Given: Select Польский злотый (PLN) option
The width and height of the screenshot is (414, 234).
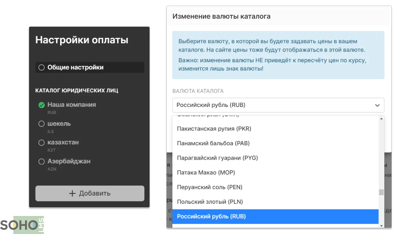Looking at the screenshot, I should click(x=275, y=202).
